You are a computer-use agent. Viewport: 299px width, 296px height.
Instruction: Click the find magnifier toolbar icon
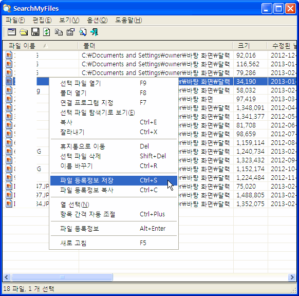(83, 32)
